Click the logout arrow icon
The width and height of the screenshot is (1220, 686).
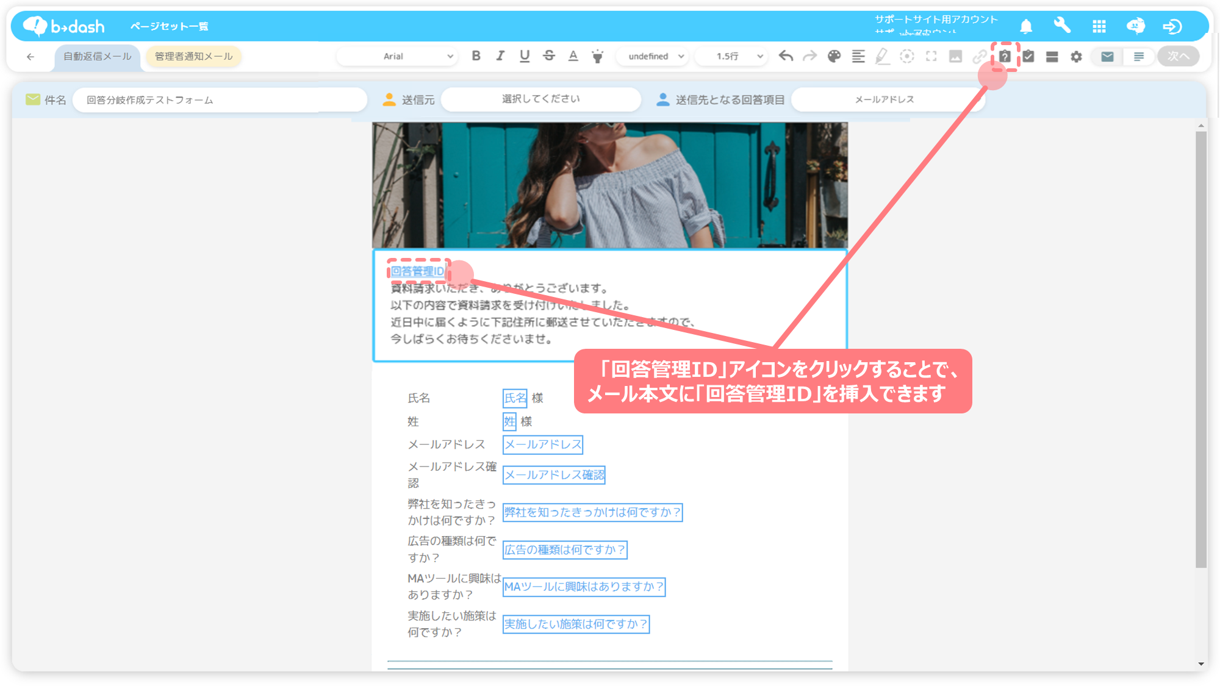[1172, 26]
